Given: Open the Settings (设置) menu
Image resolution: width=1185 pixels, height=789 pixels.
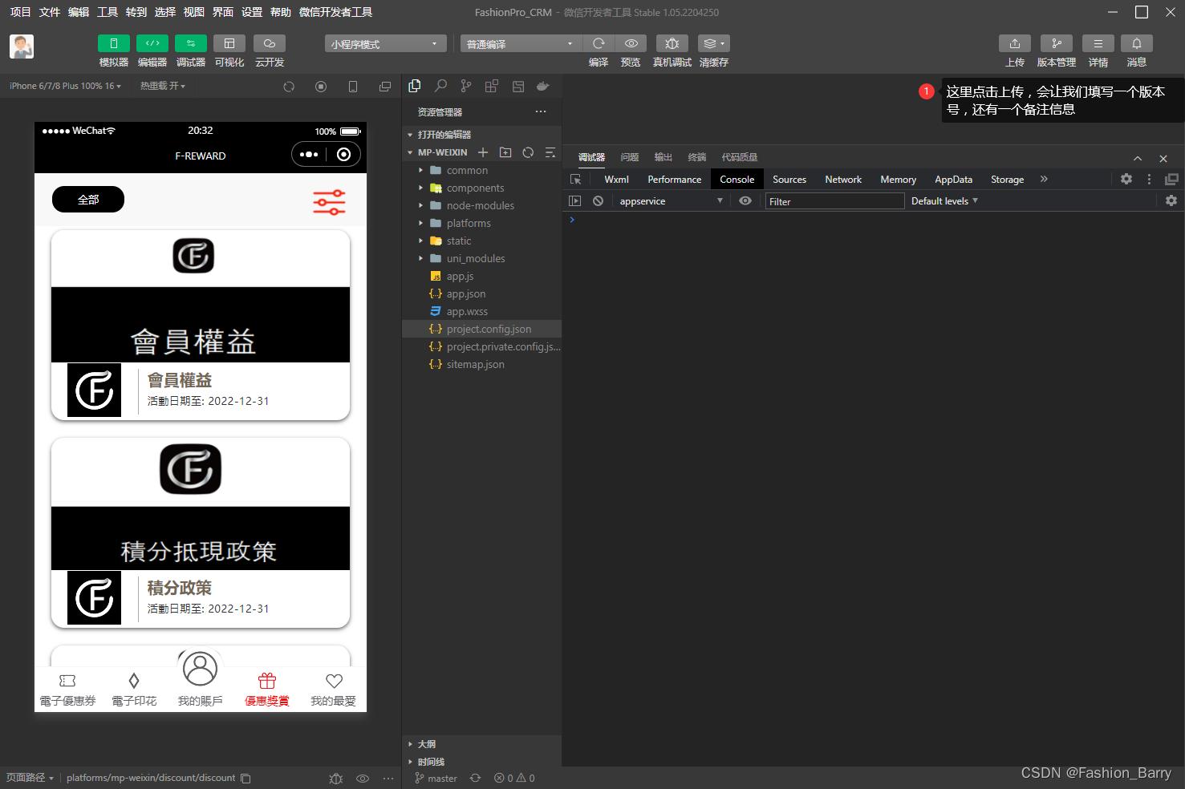Looking at the screenshot, I should (251, 12).
